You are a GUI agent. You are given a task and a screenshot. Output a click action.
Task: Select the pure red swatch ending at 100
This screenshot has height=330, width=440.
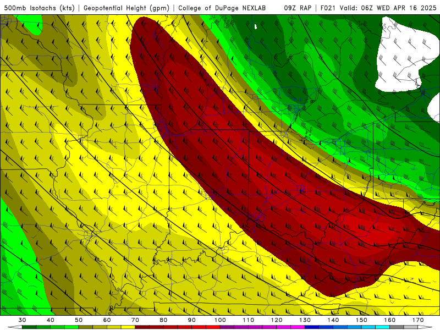click(213, 327)
